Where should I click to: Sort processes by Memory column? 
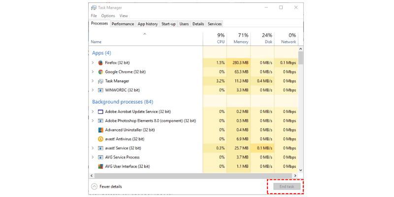240,39
